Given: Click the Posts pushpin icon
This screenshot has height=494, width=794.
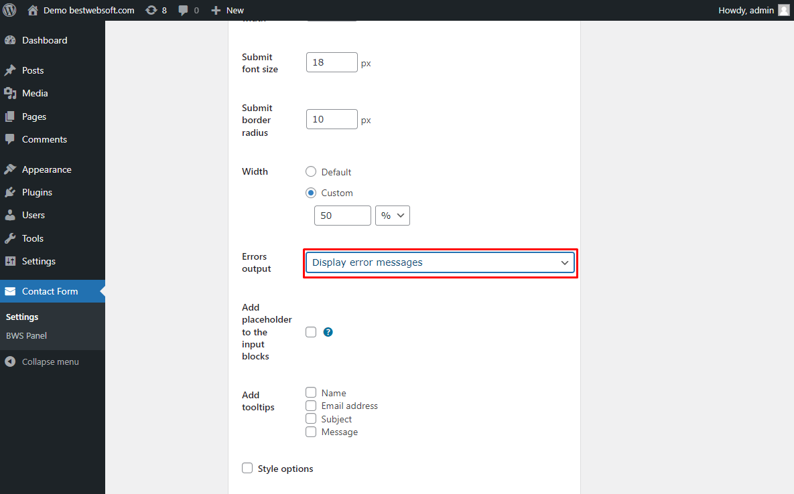Looking at the screenshot, I should (10, 70).
